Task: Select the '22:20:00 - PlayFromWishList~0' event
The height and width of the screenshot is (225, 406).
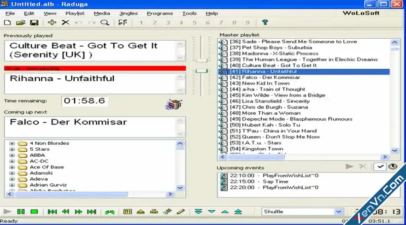Action: 274,188
